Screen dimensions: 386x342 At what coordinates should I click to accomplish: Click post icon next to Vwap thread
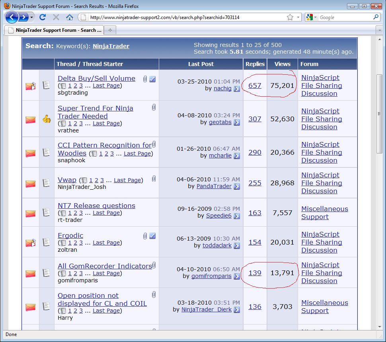(x=46, y=183)
